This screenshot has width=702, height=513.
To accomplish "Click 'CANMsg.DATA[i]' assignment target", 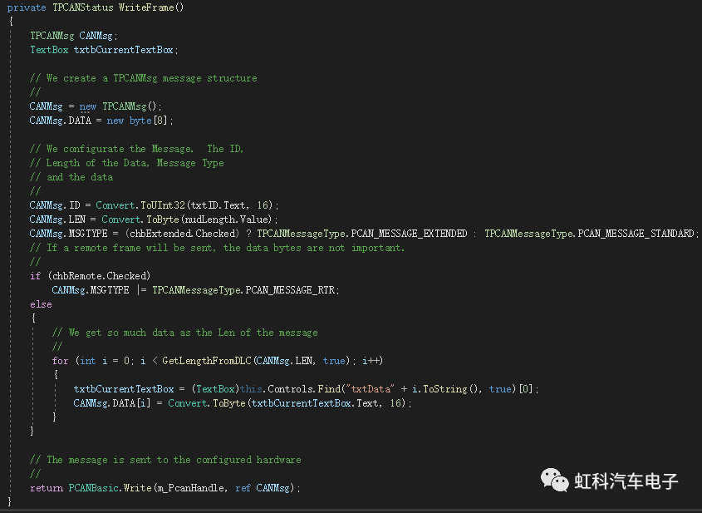I will tap(112, 403).
